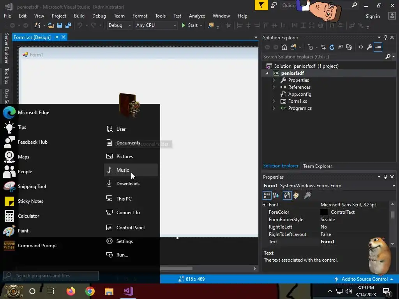Open the document tabs overflow dropdown
This screenshot has height=299, width=399.
click(256, 37)
